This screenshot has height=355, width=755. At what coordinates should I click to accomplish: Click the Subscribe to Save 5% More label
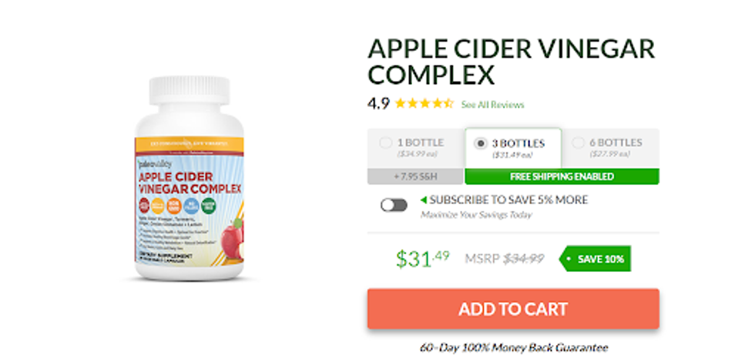pos(508,199)
